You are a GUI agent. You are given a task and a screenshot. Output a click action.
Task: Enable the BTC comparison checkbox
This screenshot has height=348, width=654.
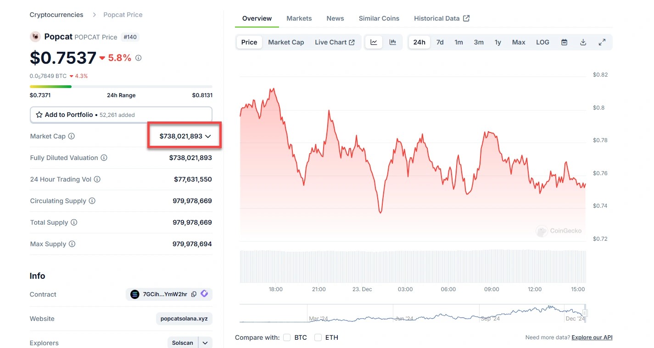(287, 337)
